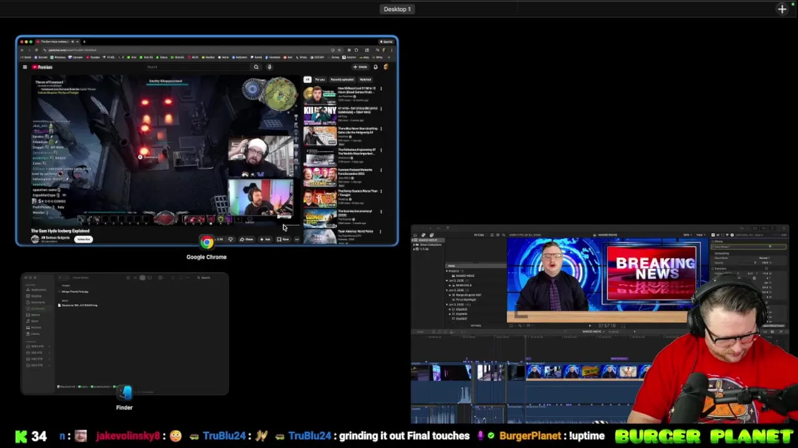Select the All filter chip on YouTube
Screen dimensions: 798x448
coord(307,80)
